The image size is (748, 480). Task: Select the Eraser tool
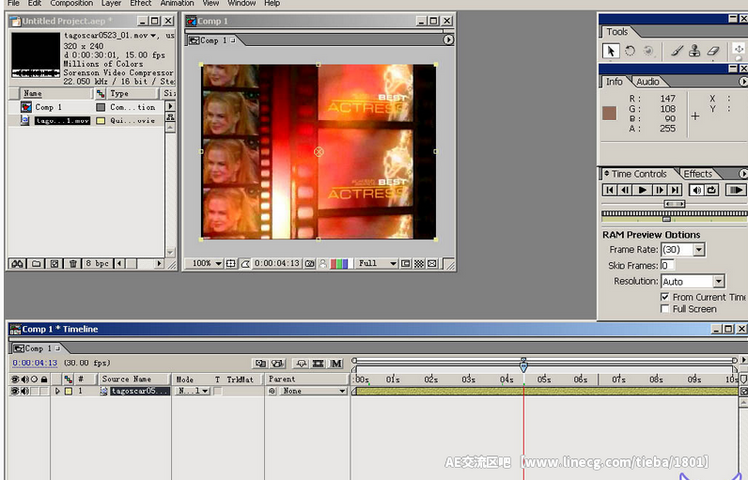pos(713,51)
